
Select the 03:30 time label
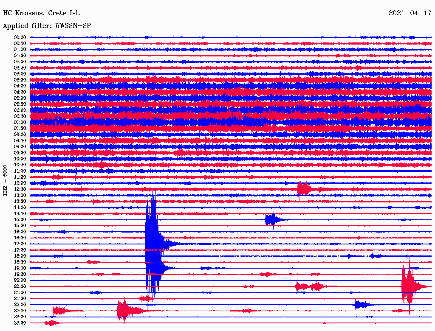pyautogui.click(x=20, y=80)
